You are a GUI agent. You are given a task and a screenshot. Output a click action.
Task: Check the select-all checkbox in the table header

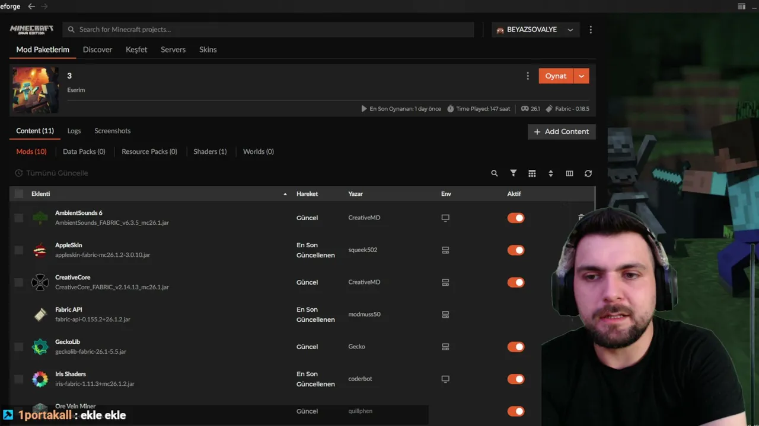19,193
